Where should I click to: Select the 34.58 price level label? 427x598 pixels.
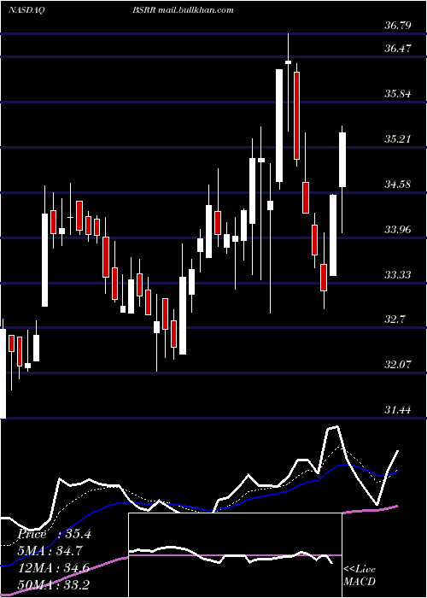point(398,185)
